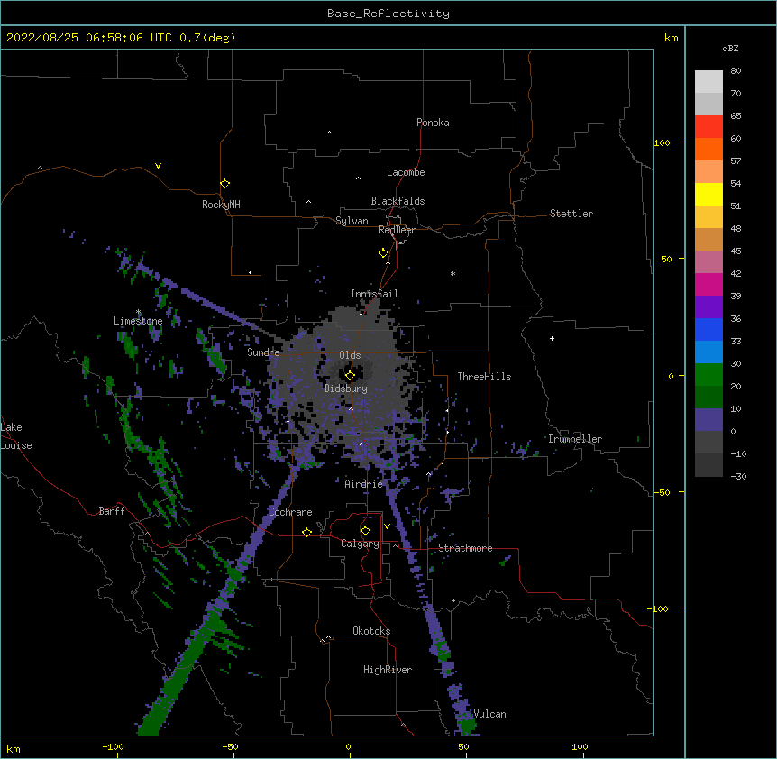Click the yellow diamond marker above Calgary
This screenshot has width=777, height=759.
pyautogui.click(x=365, y=531)
